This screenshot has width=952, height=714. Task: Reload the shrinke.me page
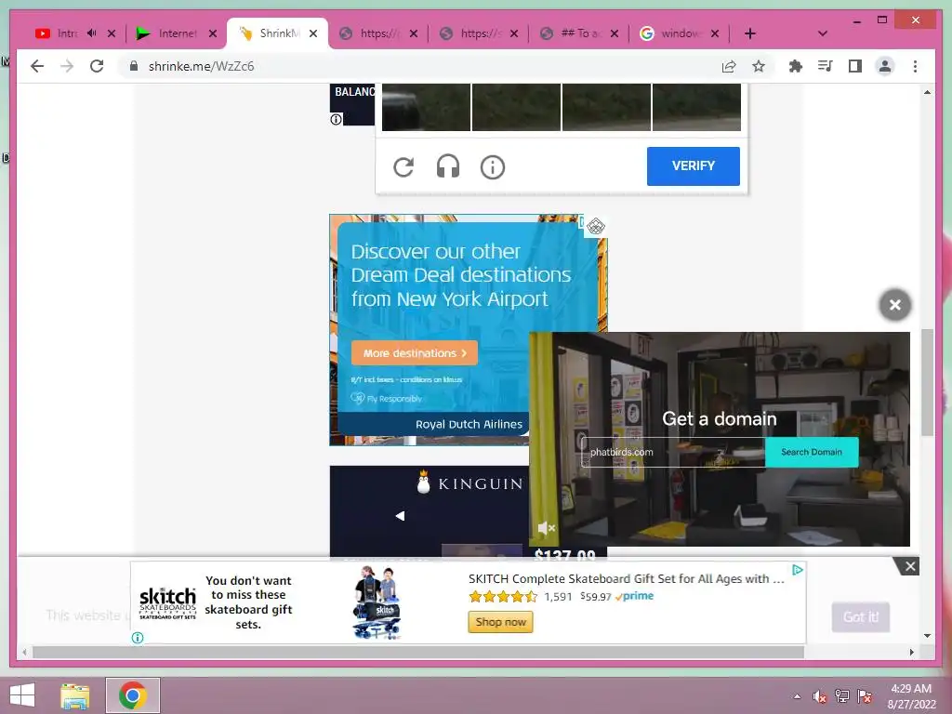coord(97,66)
